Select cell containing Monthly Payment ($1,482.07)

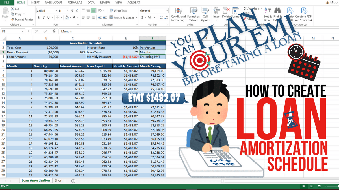[x=126, y=57]
